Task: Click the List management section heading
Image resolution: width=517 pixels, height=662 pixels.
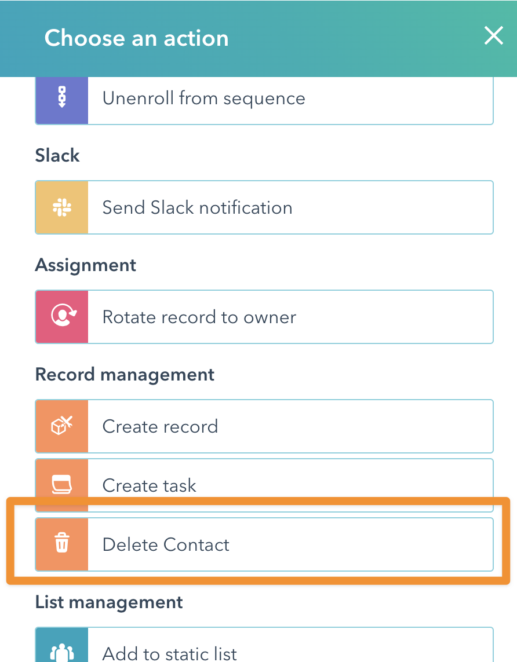Action: click(x=109, y=602)
